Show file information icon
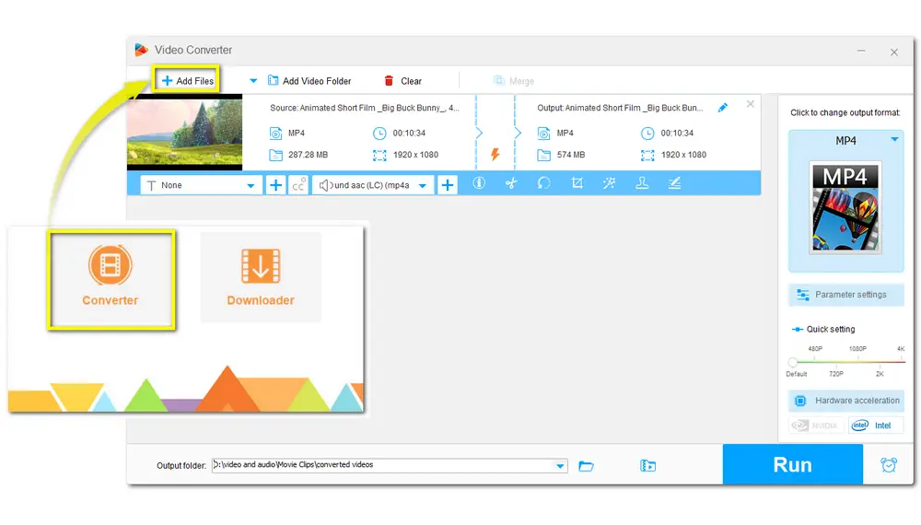 click(479, 183)
